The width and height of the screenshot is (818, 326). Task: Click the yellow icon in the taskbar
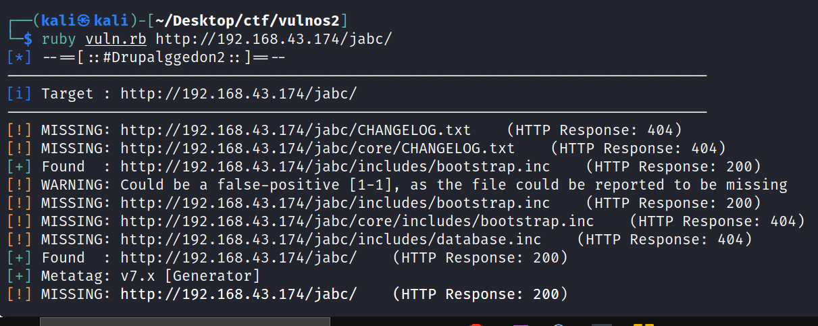point(643,325)
